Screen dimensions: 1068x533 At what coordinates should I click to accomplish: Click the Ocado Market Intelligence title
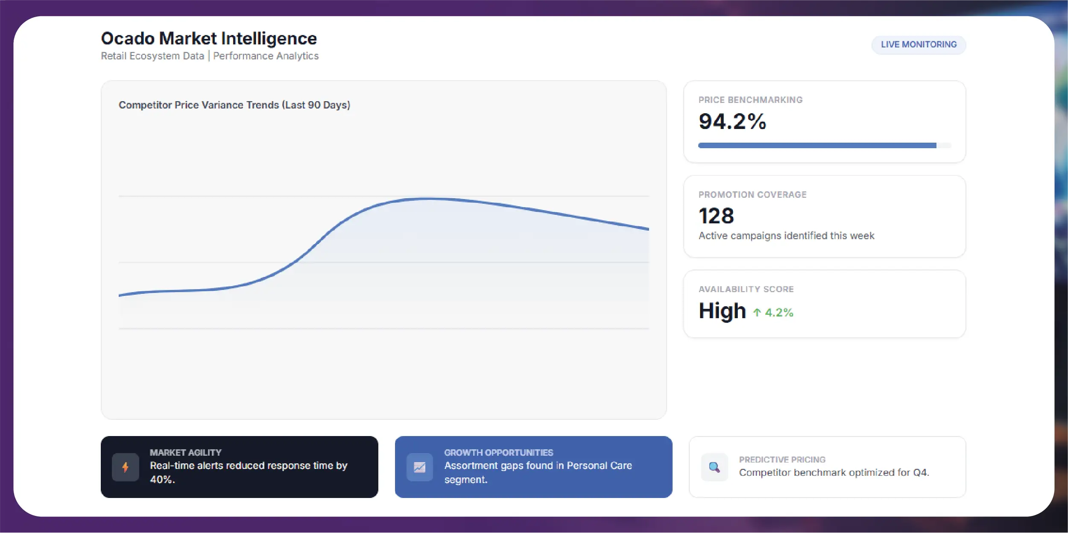[209, 38]
